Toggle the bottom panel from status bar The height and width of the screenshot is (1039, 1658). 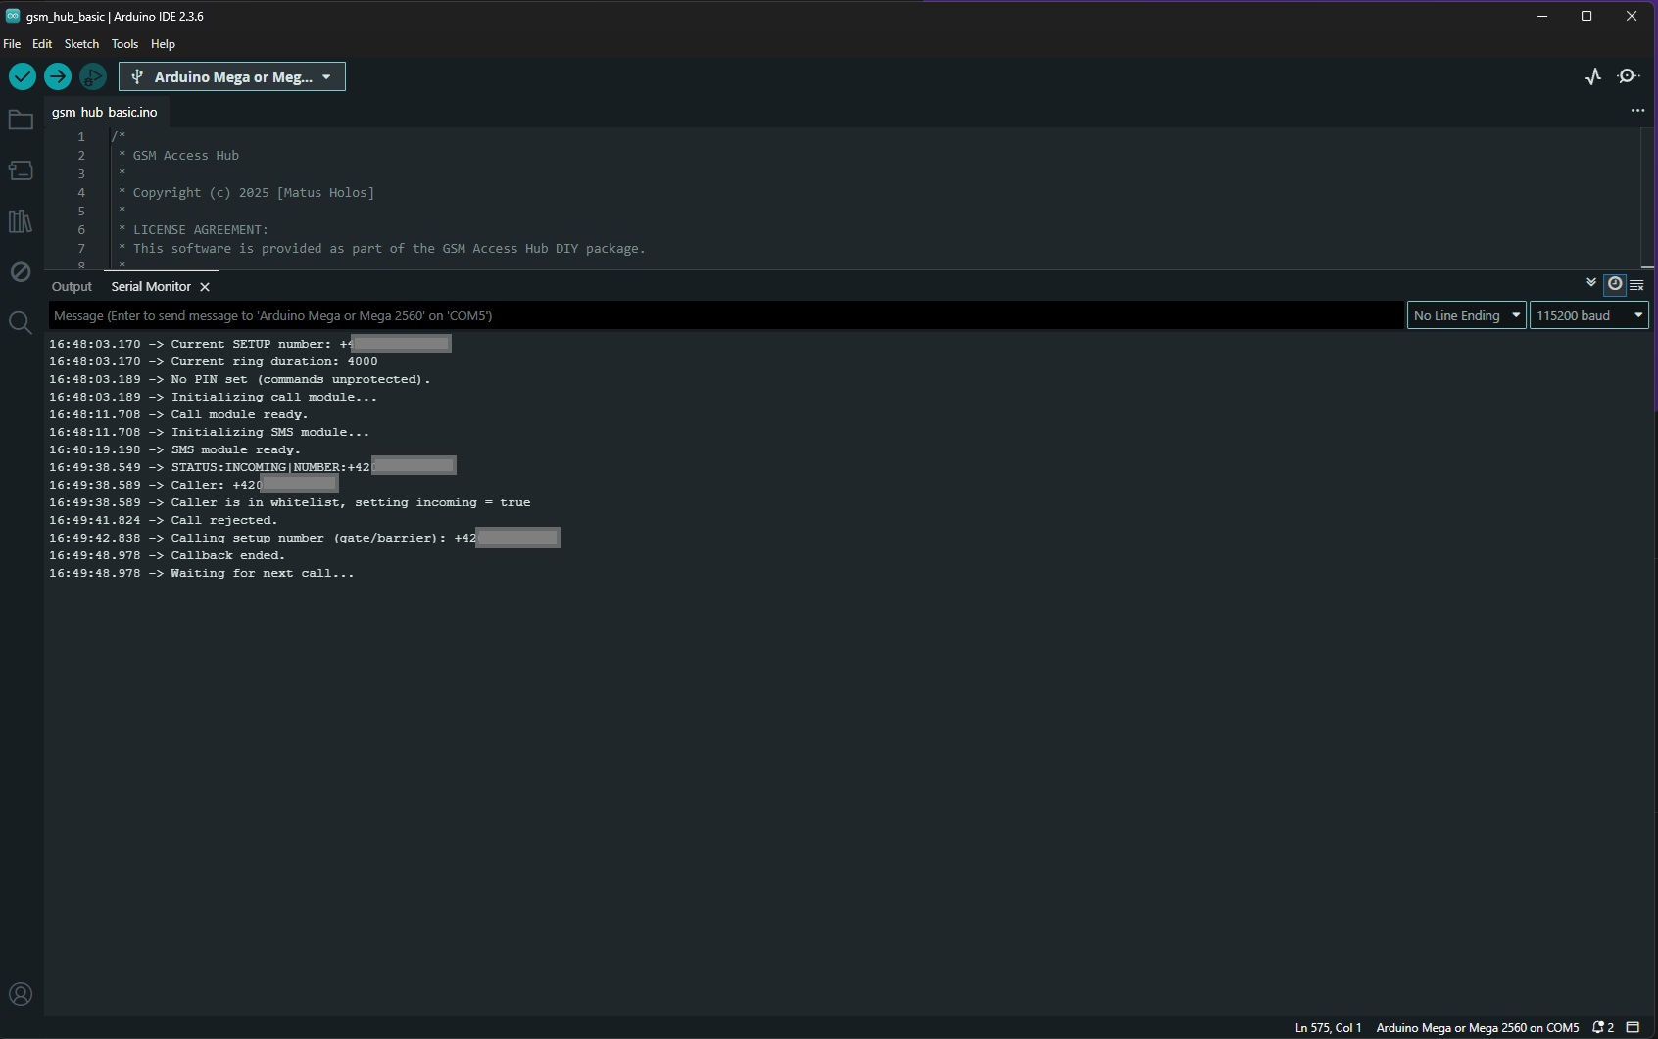point(1633,1028)
